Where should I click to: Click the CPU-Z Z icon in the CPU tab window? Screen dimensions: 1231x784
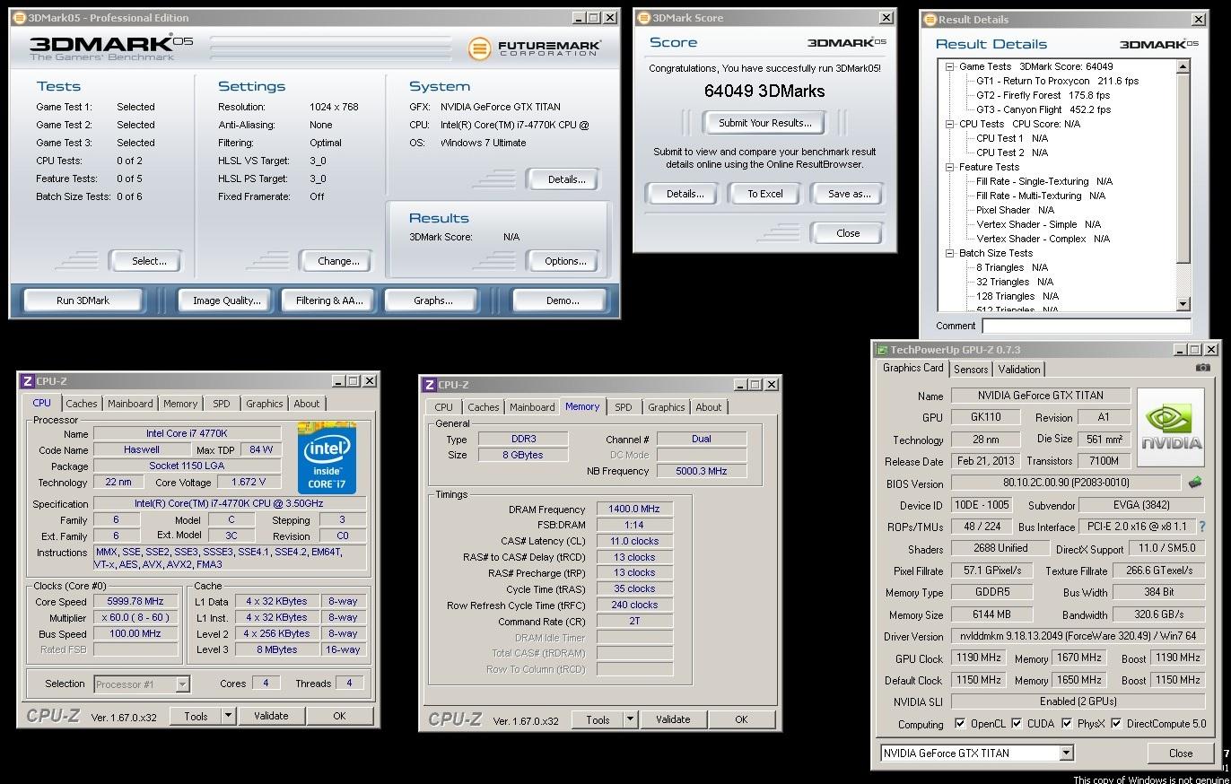pyautogui.click(x=27, y=381)
